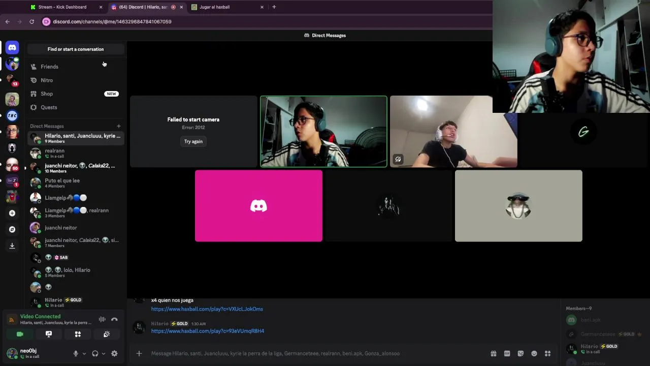Open realrann direct message
The width and height of the screenshot is (650, 366).
coord(75,153)
